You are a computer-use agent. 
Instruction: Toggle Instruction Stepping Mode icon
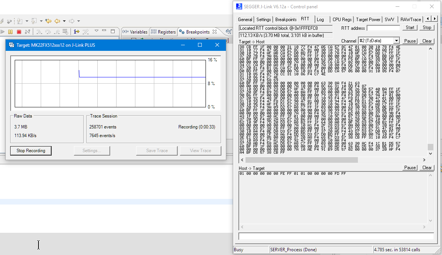click(x=77, y=32)
